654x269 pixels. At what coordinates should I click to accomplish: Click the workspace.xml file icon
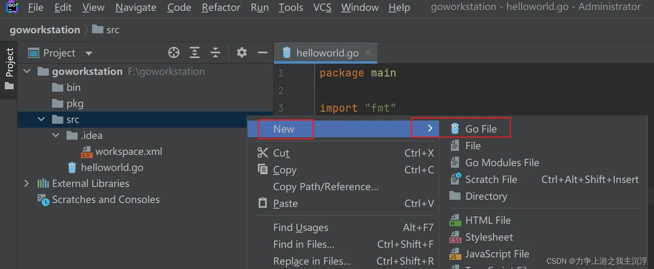pyautogui.click(x=87, y=152)
